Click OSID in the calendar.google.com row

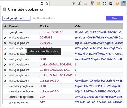point(43,86)
